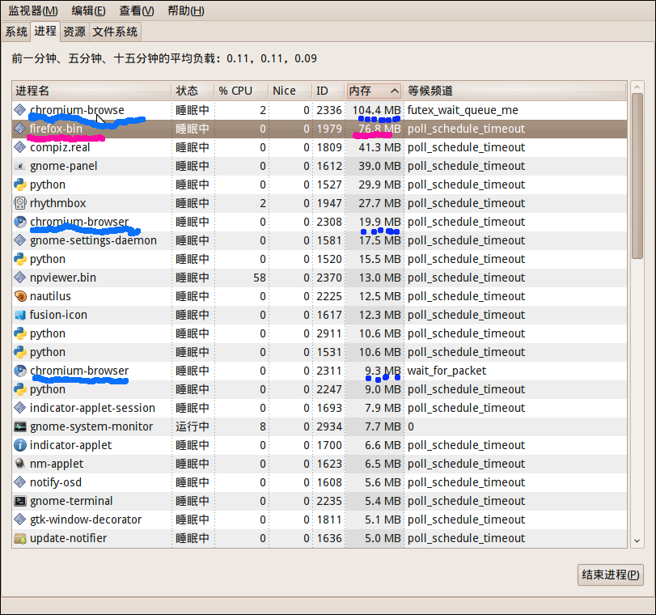Click the futex_wait_queue_me channel cell
This screenshot has width=656, height=615.
point(463,110)
